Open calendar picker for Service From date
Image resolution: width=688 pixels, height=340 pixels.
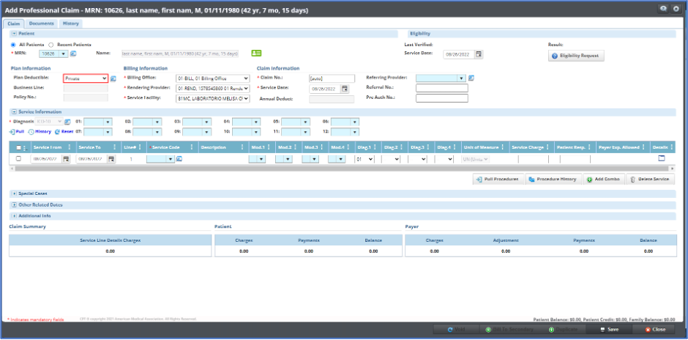click(66, 159)
